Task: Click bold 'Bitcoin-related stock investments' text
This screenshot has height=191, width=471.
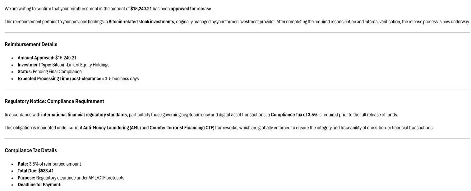Action: coord(141,22)
